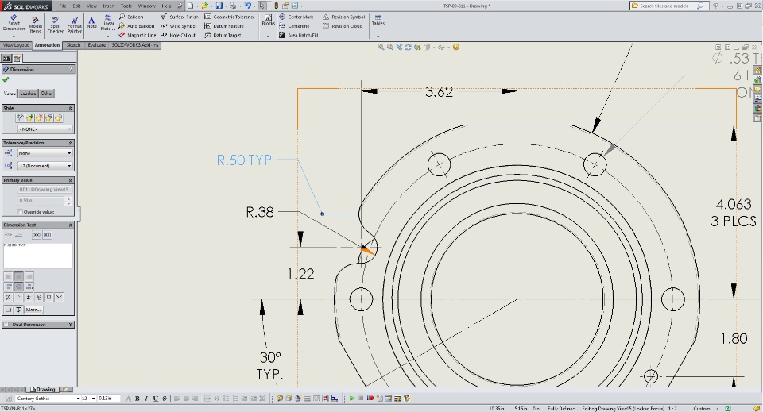This screenshot has width=763, height=412.
Task: Select the Smart Dimension tool
Action: coord(14,25)
